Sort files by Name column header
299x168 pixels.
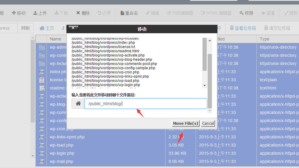(56, 39)
